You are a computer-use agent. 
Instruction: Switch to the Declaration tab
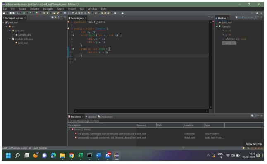105,116
